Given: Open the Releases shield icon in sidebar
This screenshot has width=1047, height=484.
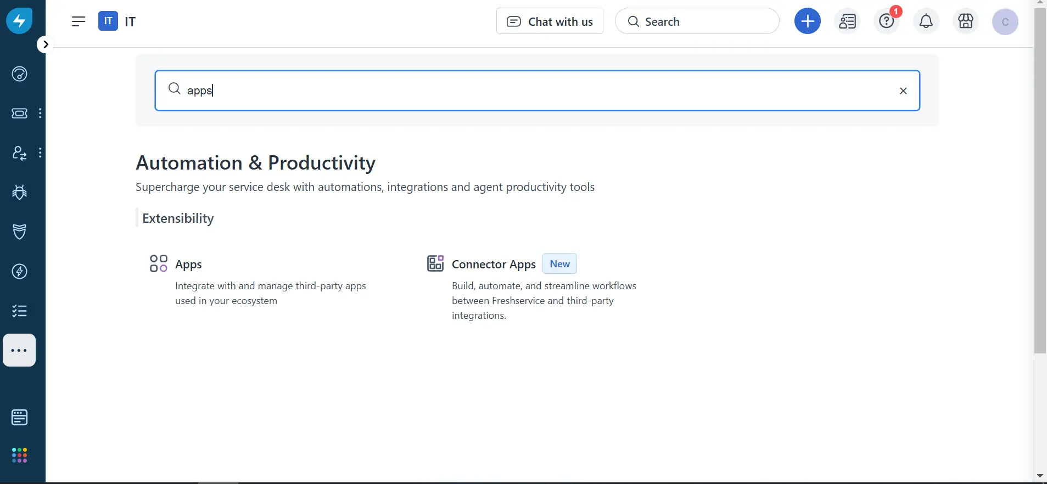Looking at the screenshot, I should click(20, 232).
